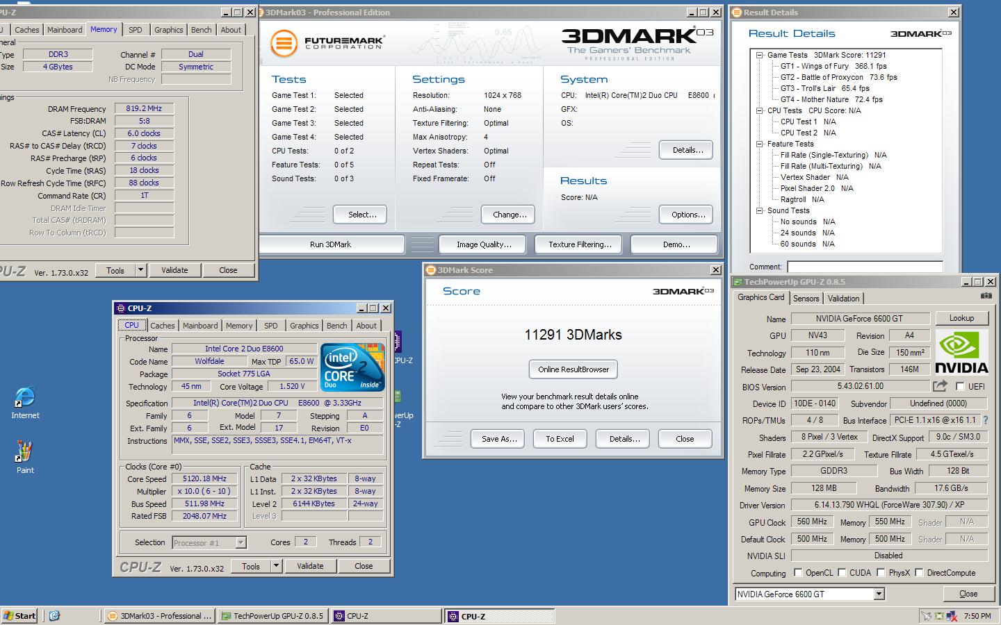Viewport: 1001px width, 625px height.
Task: Click the 3DMark03 main window title icon
Action: [x=261, y=12]
